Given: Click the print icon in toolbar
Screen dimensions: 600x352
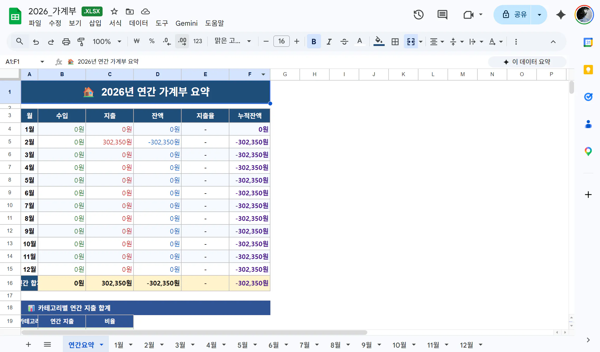Looking at the screenshot, I should coord(66,42).
